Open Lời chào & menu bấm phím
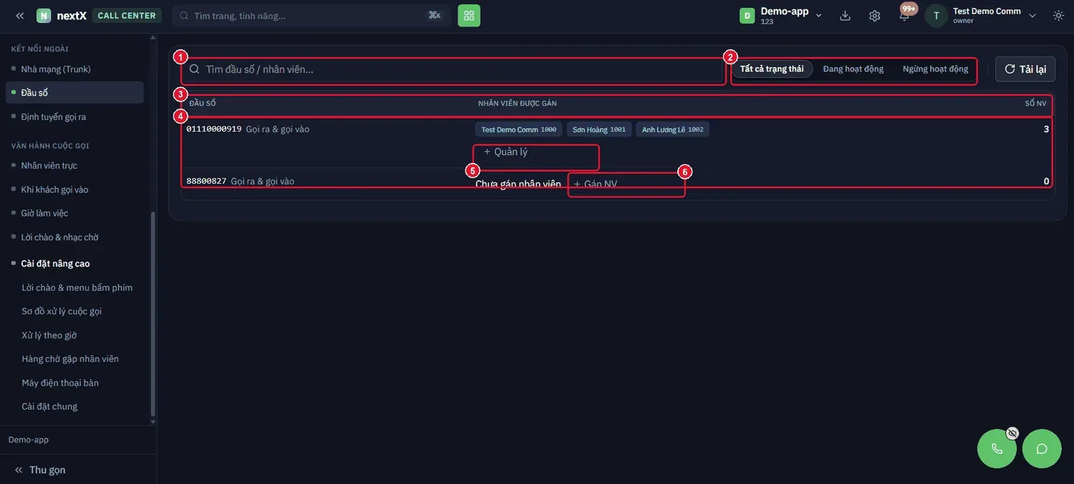Screen dimensions: 1074x484 (77, 287)
